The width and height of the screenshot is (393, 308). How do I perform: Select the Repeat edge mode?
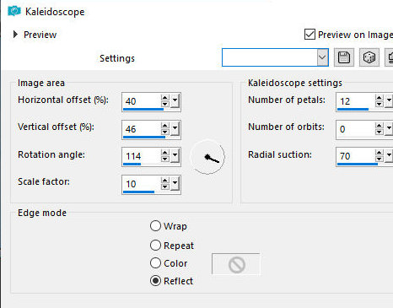[x=155, y=246]
